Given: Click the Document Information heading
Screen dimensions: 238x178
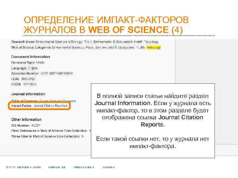Looking at the screenshot, I should point(31,57).
